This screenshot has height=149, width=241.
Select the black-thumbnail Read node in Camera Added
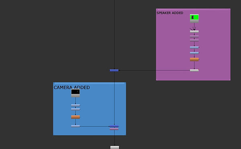pyautogui.click(x=76, y=93)
